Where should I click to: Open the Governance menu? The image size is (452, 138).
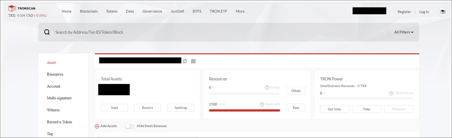tap(152, 11)
